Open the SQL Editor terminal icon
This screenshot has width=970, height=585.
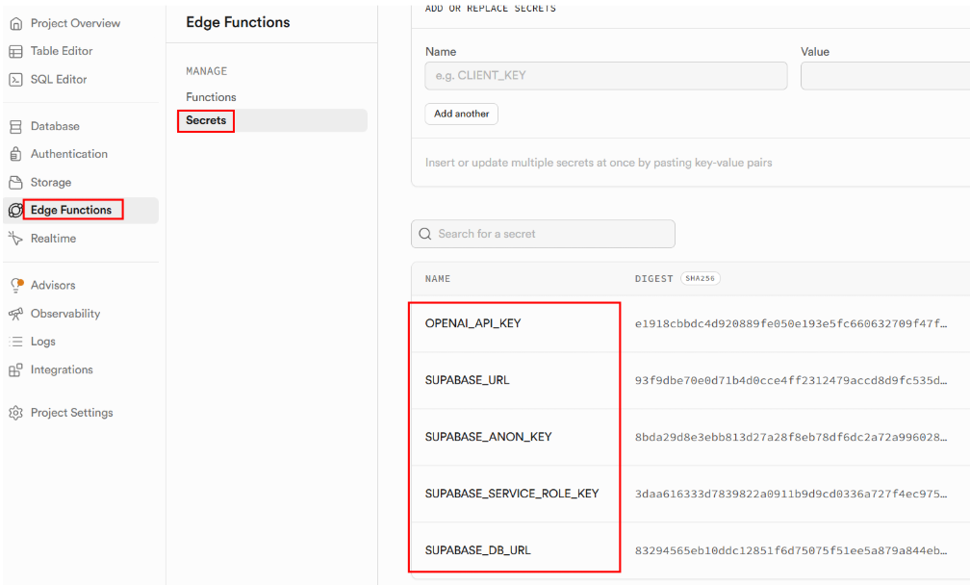click(x=15, y=80)
